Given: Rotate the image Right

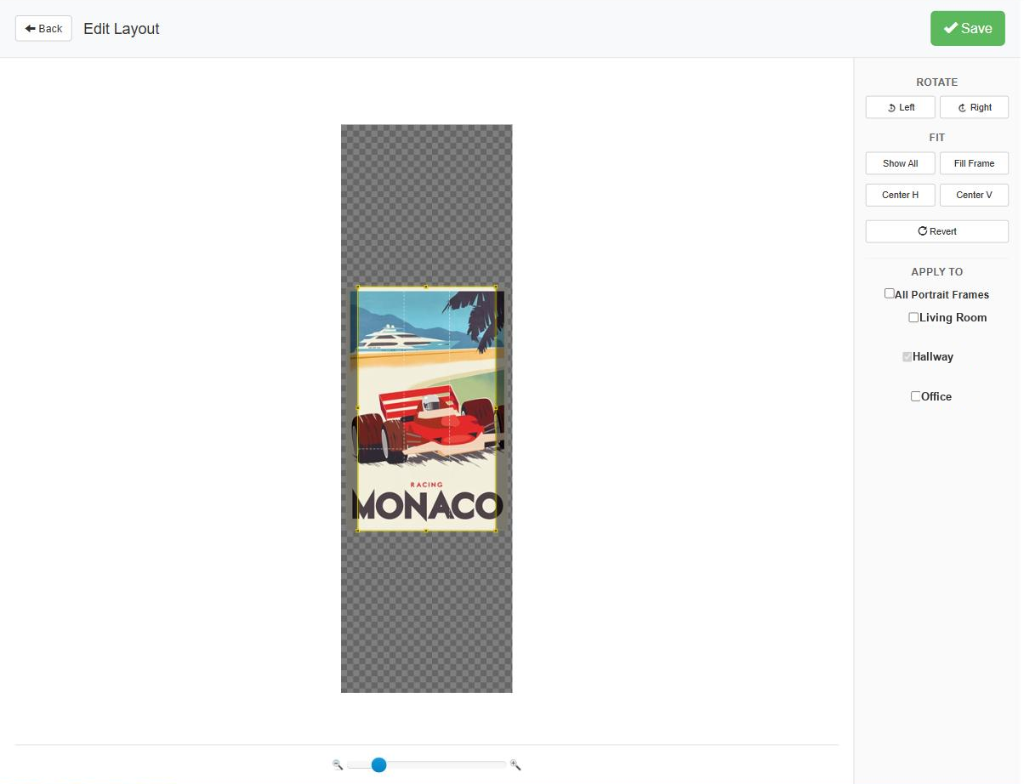Looking at the screenshot, I should pyautogui.click(x=974, y=108).
